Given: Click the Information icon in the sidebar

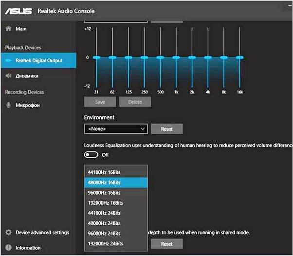Looking at the screenshot, I should click(x=8, y=247).
